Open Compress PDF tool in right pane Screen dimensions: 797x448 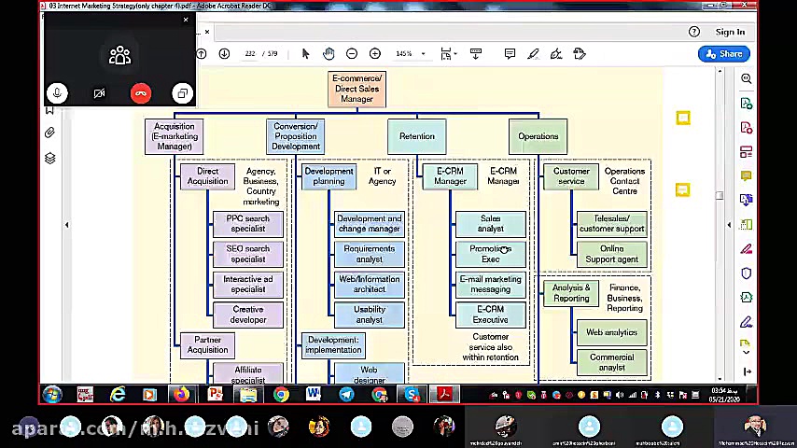click(747, 298)
